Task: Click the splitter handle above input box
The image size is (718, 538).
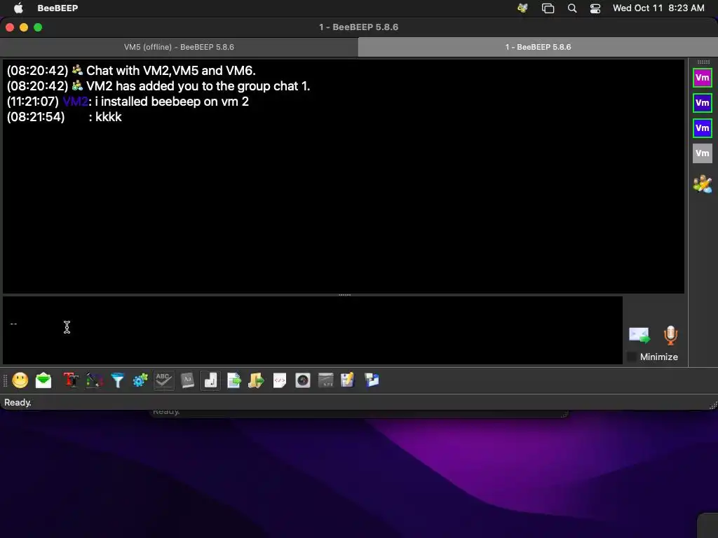Action: click(x=344, y=295)
